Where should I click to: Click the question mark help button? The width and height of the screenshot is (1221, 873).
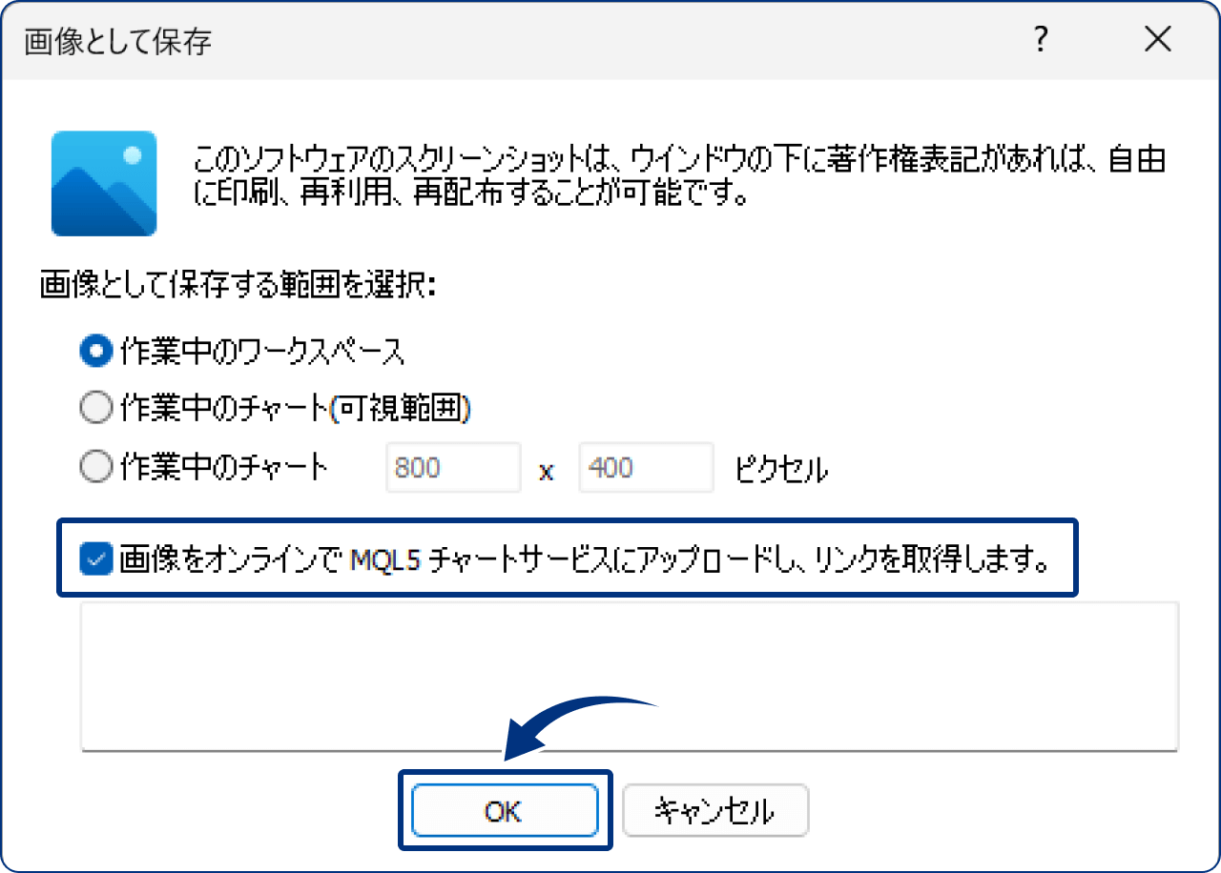click(1040, 40)
